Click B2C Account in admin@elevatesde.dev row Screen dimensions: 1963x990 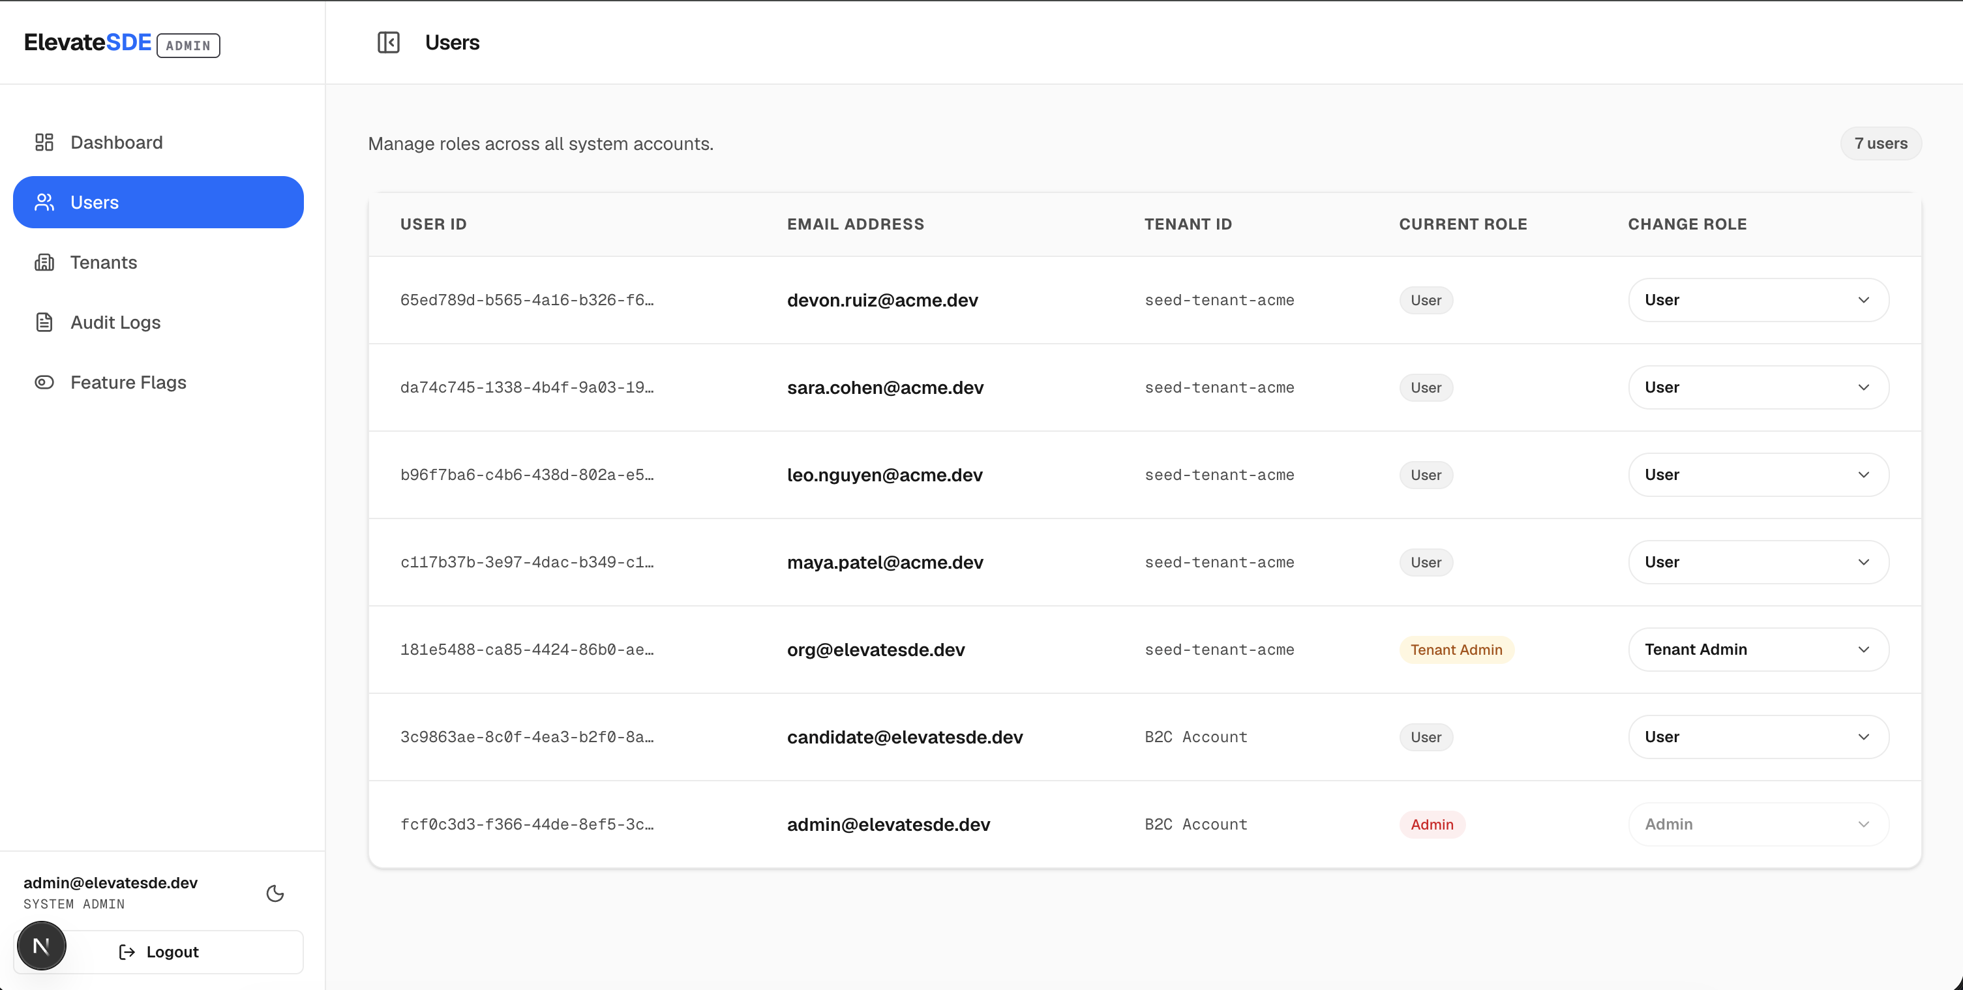1195,824
